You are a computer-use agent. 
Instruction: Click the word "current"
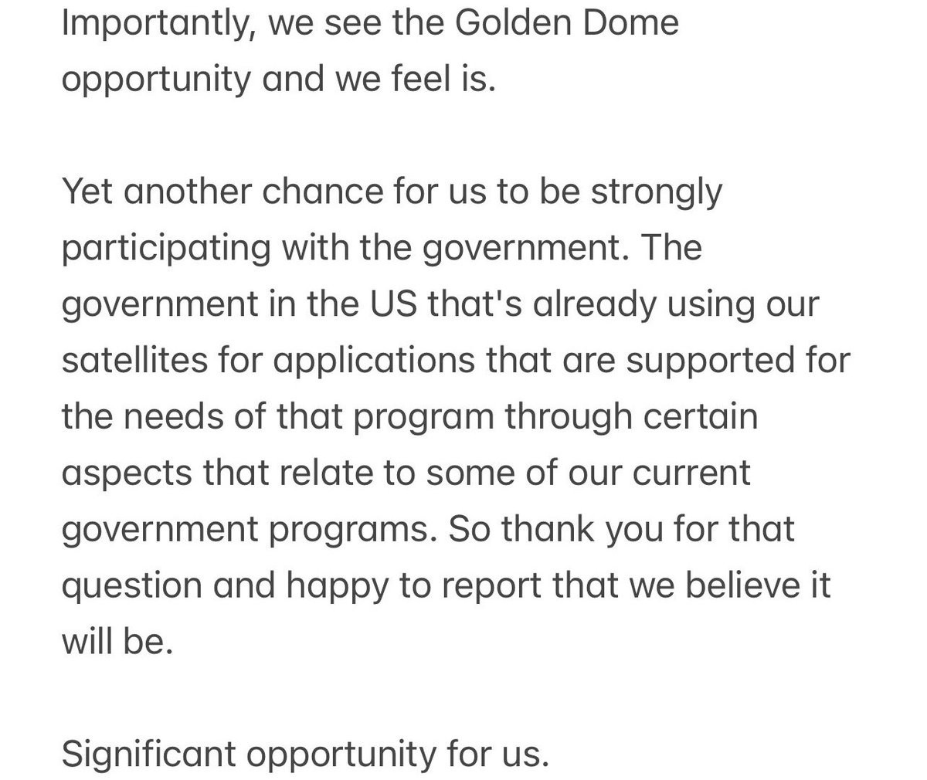coord(691,473)
